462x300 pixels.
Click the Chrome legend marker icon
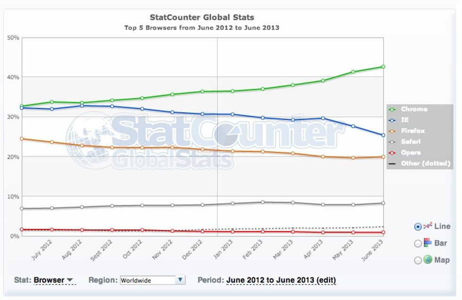[392, 109]
